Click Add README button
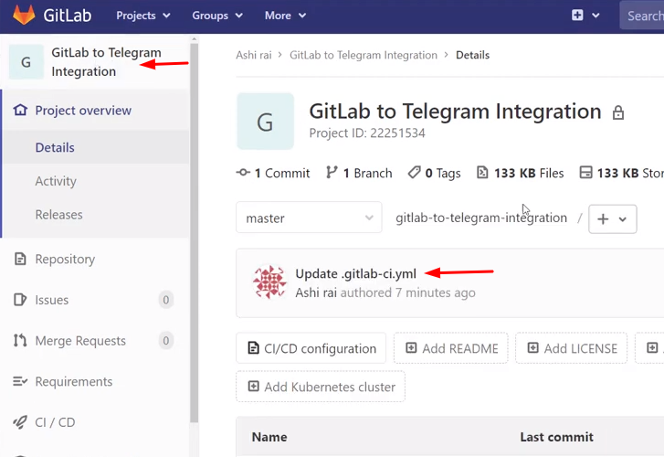Image resolution: width=664 pixels, height=457 pixels. coord(450,348)
